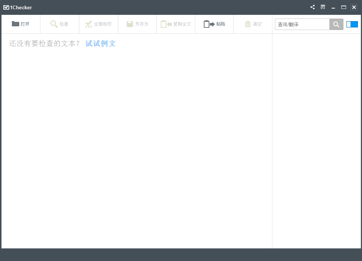Click the 1Checker logo in title bar
362x261 pixels.
coord(17,7)
